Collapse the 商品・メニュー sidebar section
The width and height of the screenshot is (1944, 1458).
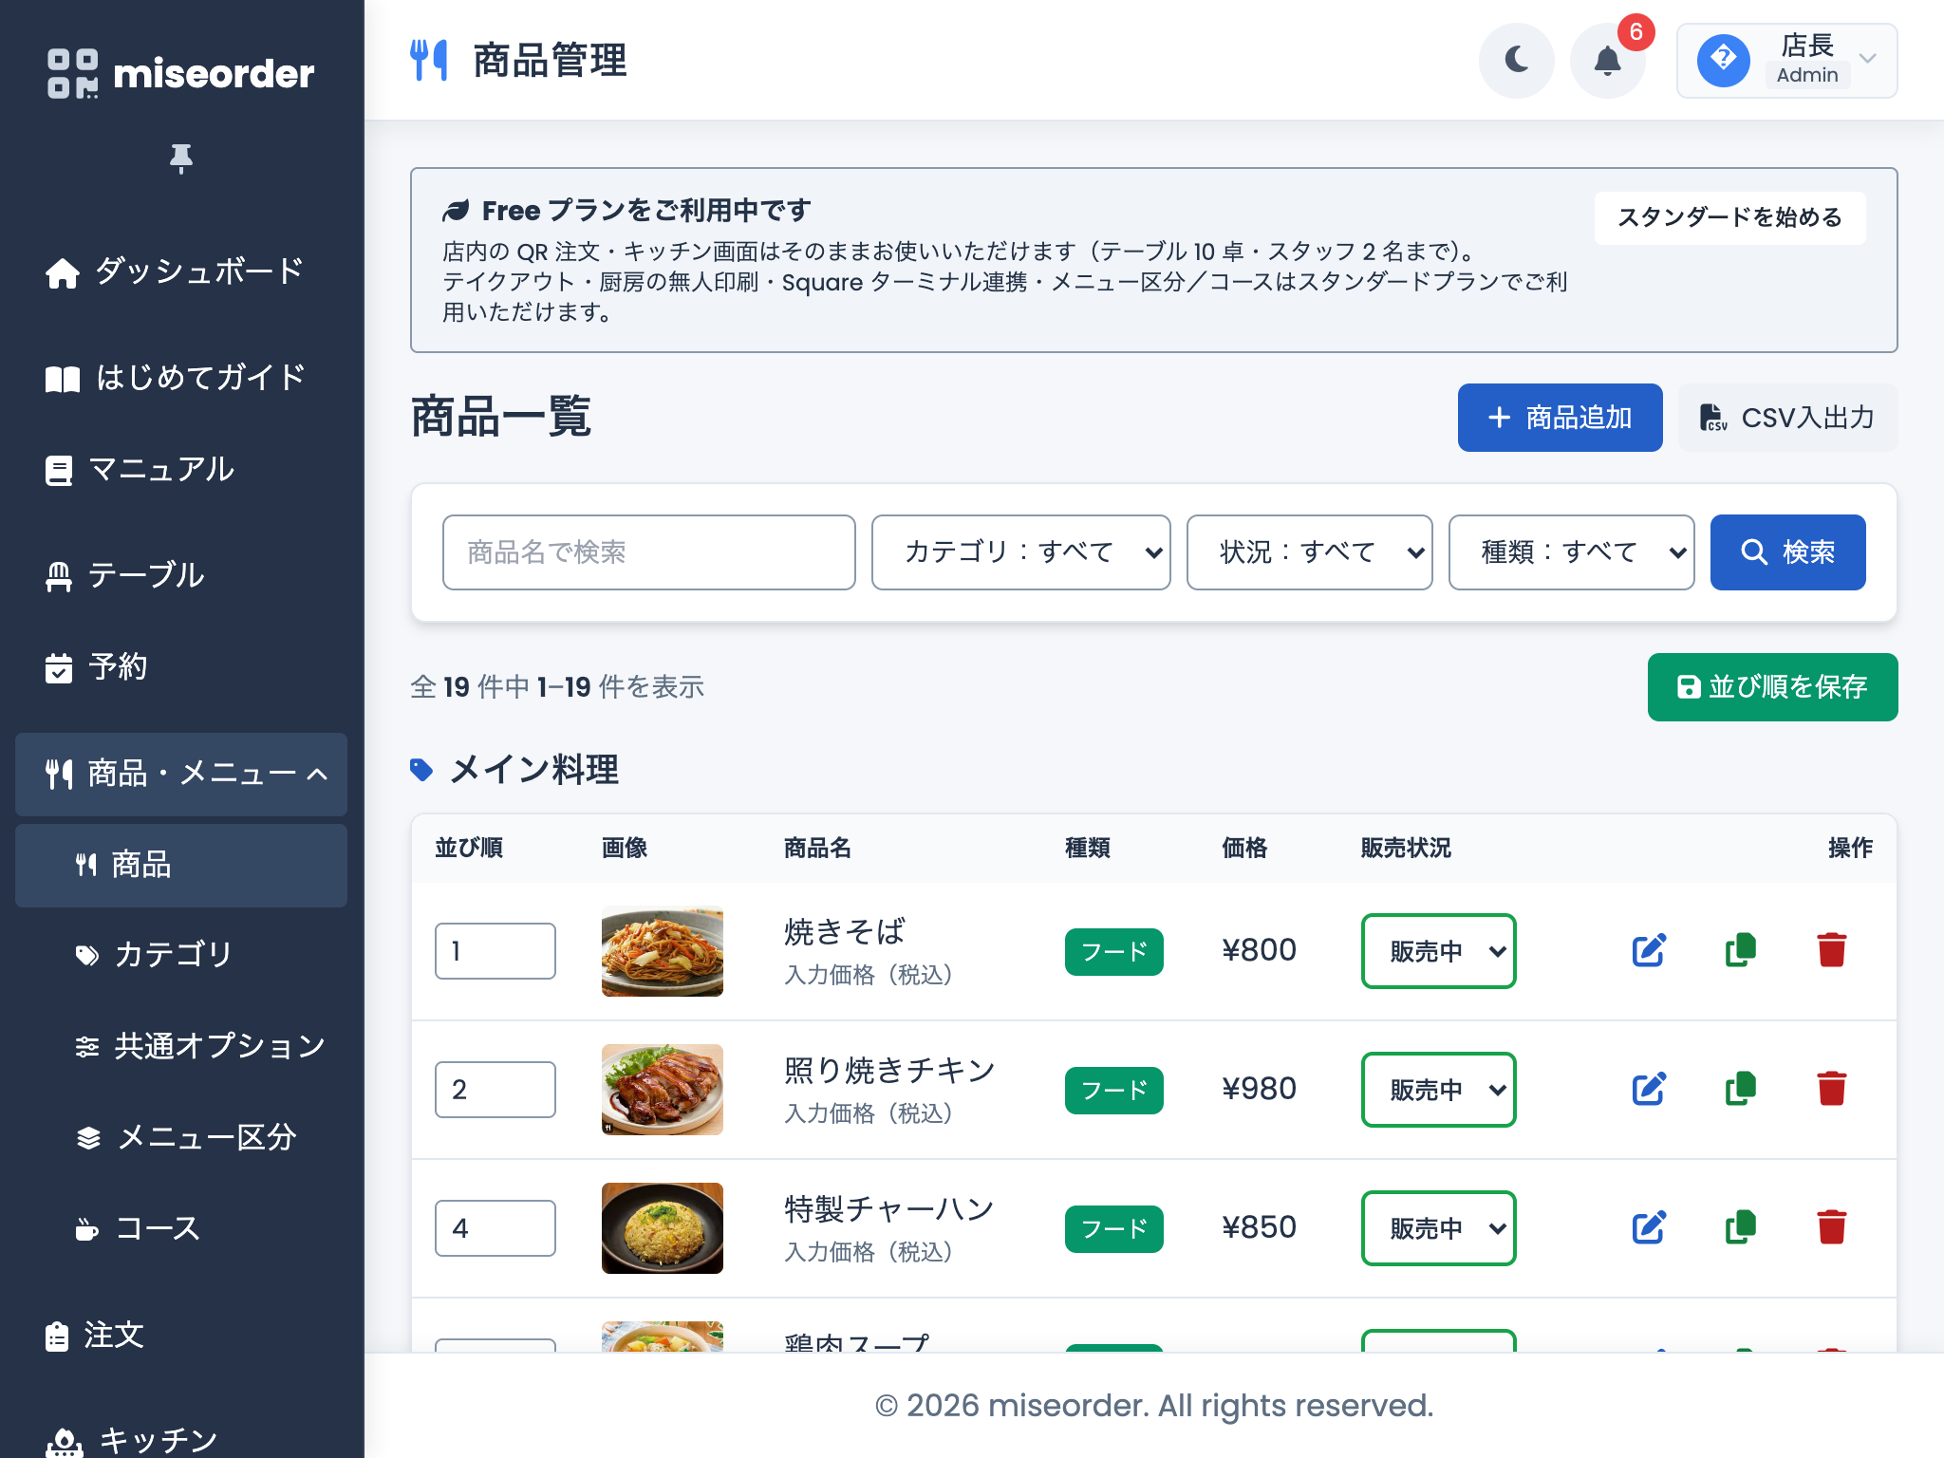181,775
